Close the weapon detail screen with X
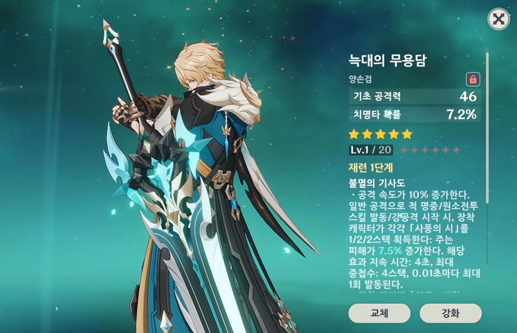517x333 pixels. (x=498, y=18)
